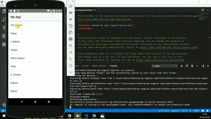Image resolution: width=211 pixels, height=119 pixels.
Task: Maximize terminal panel with chevron up
Action: tap(197, 66)
